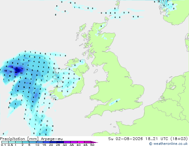The width and height of the screenshot is (189, 146).
Task: Pick the 15–20 mm legend color box
Action: tap(46, 142)
